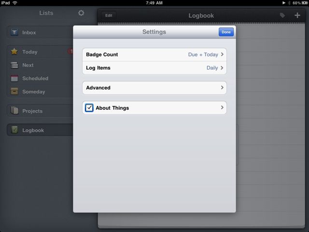Screen dimensions: 309x232
Task: Click the Logbook checkmark book icon
Action: click(x=14, y=130)
